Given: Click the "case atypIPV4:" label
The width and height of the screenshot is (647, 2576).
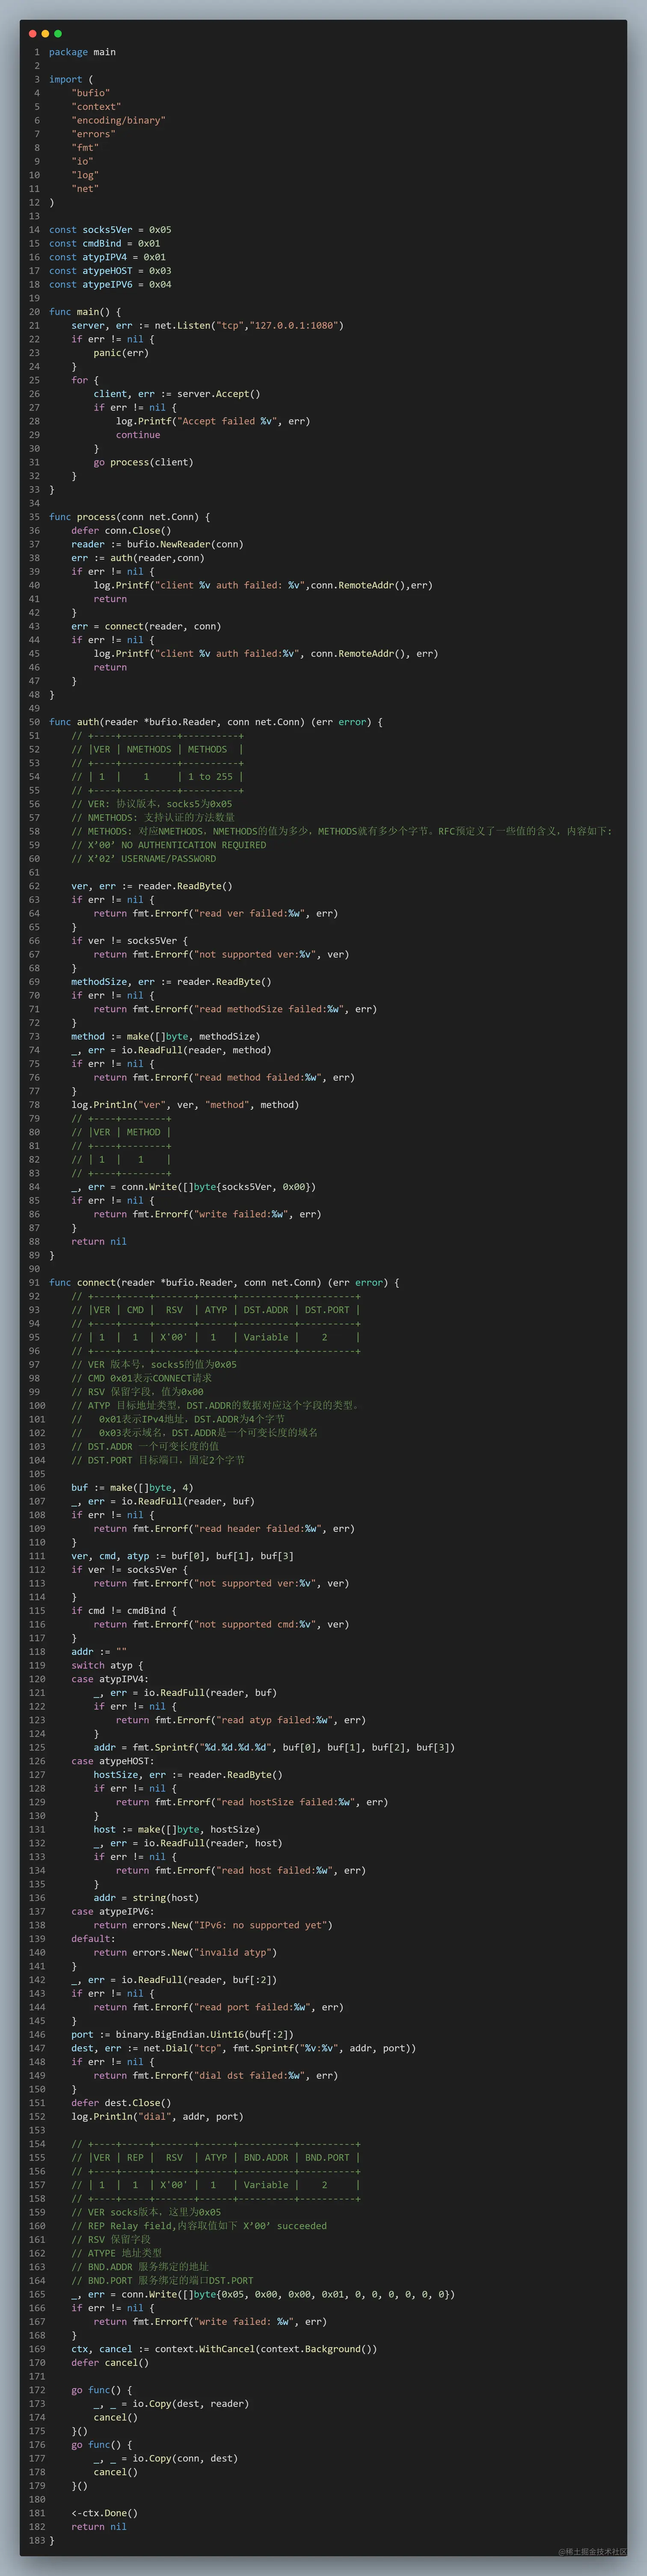Looking at the screenshot, I should (110, 1679).
